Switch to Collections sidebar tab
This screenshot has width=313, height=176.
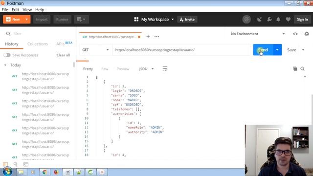38,44
